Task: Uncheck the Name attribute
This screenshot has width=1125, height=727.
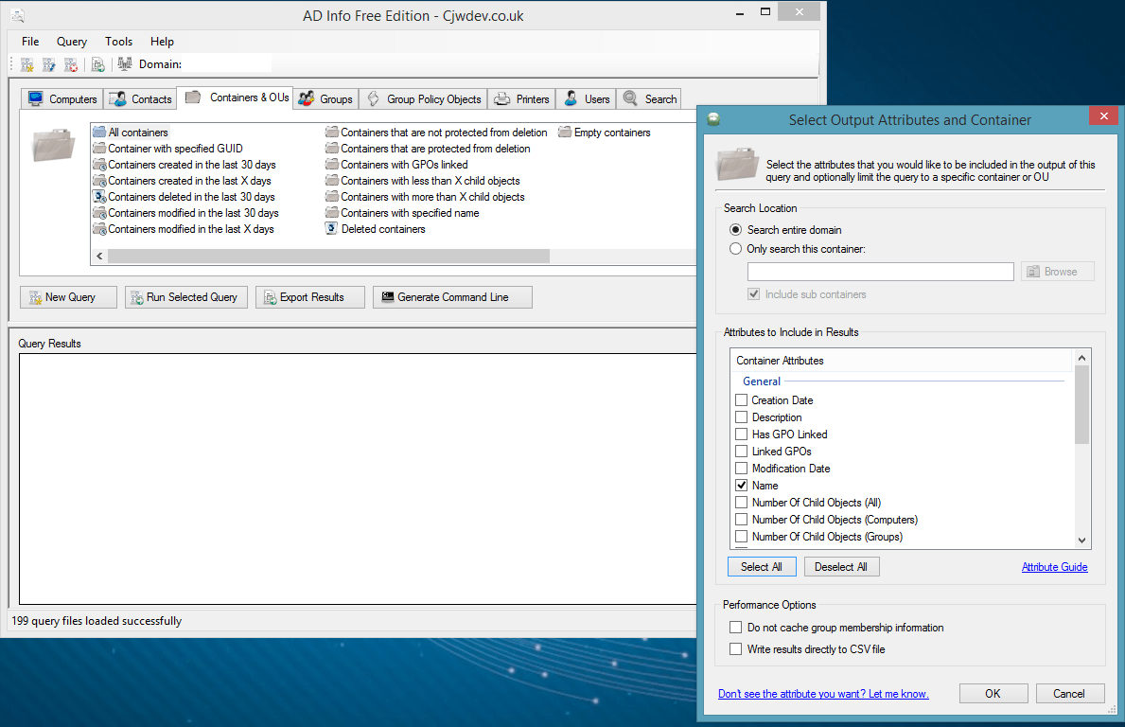Action: 741,485
